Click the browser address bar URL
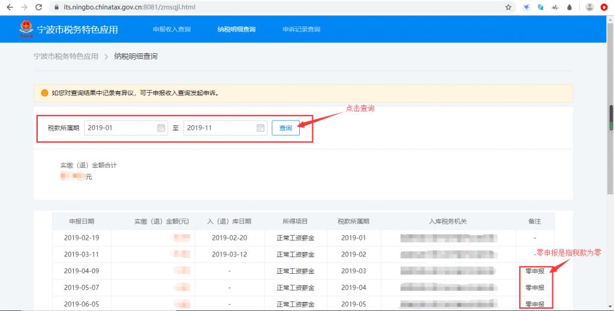The height and width of the screenshot is (311, 614). pyautogui.click(x=130, y=7)
